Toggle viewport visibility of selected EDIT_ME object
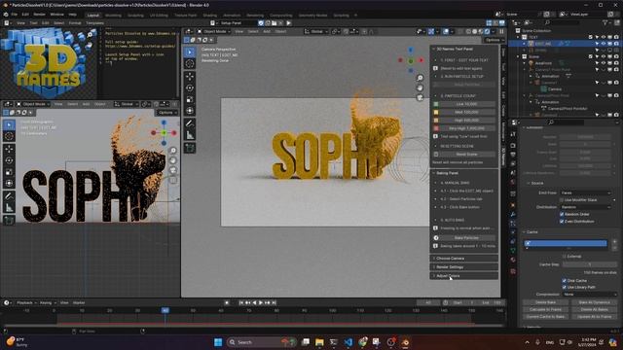 (604, 44)
